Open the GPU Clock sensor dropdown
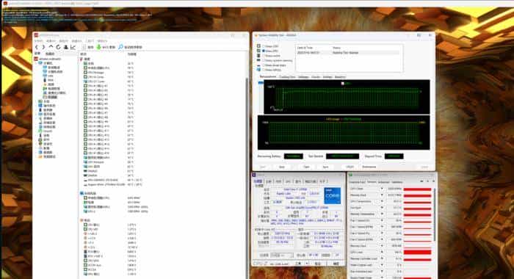Image resolution: width=514 pixels, height=279 pixels. click(382, 189)
